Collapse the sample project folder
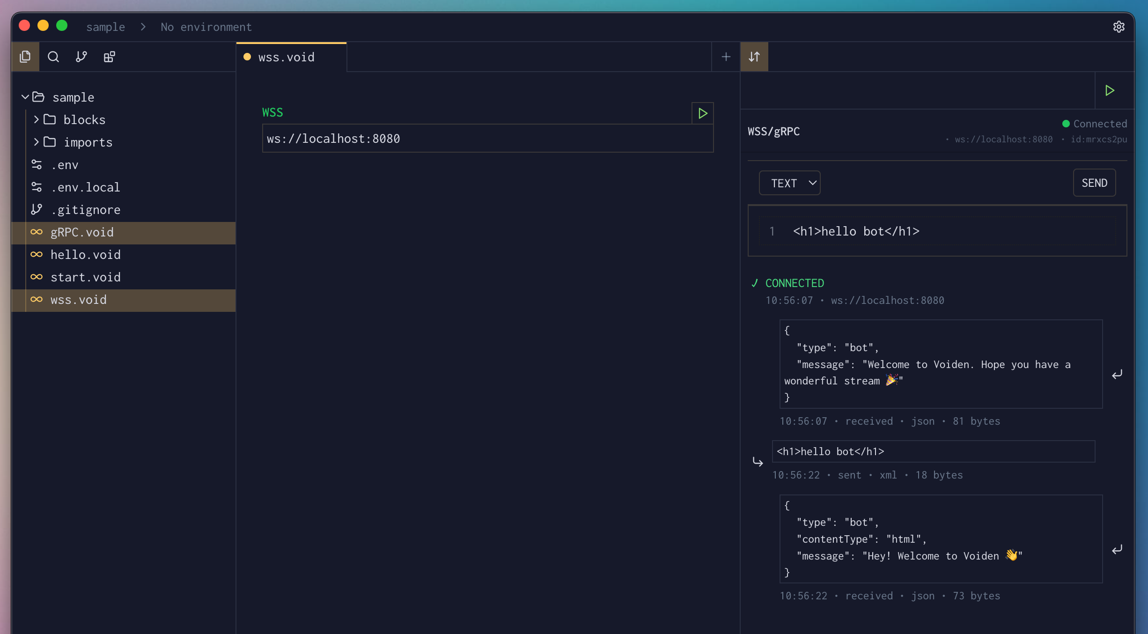This screenshot has height=634, width=1148. (x=24, y=97)
